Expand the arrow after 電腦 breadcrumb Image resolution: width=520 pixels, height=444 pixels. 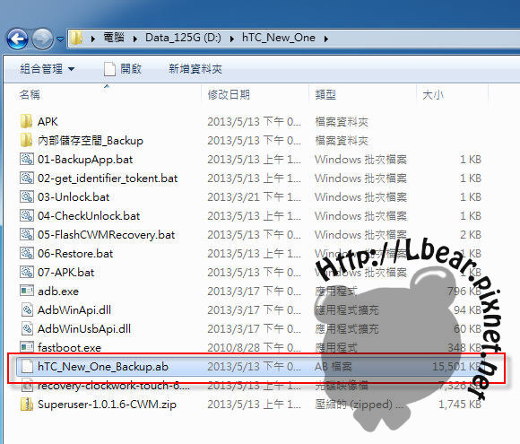[x=135, y=39]
